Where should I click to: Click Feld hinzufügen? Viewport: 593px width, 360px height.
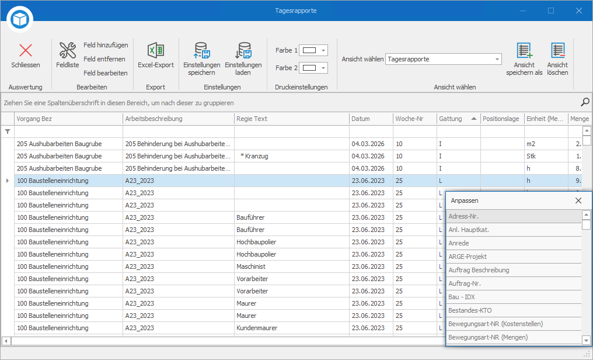[x=106, y=45]
